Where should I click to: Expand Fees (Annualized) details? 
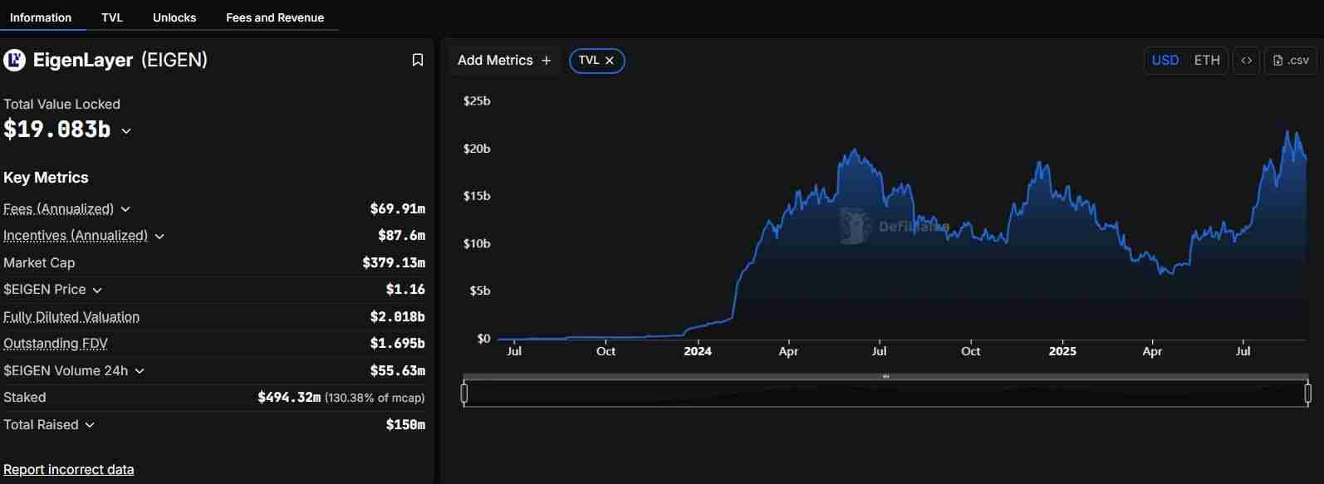click(125, 209)
